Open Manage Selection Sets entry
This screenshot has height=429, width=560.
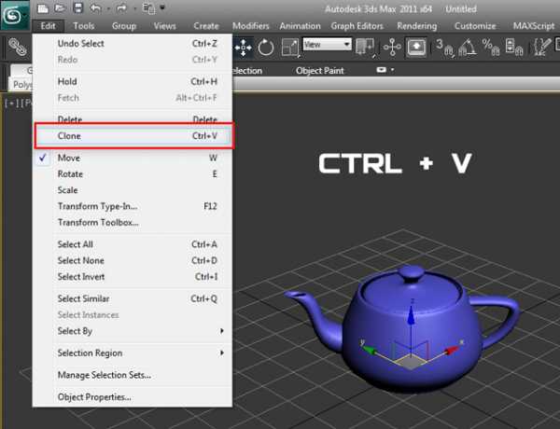point(133,375)
